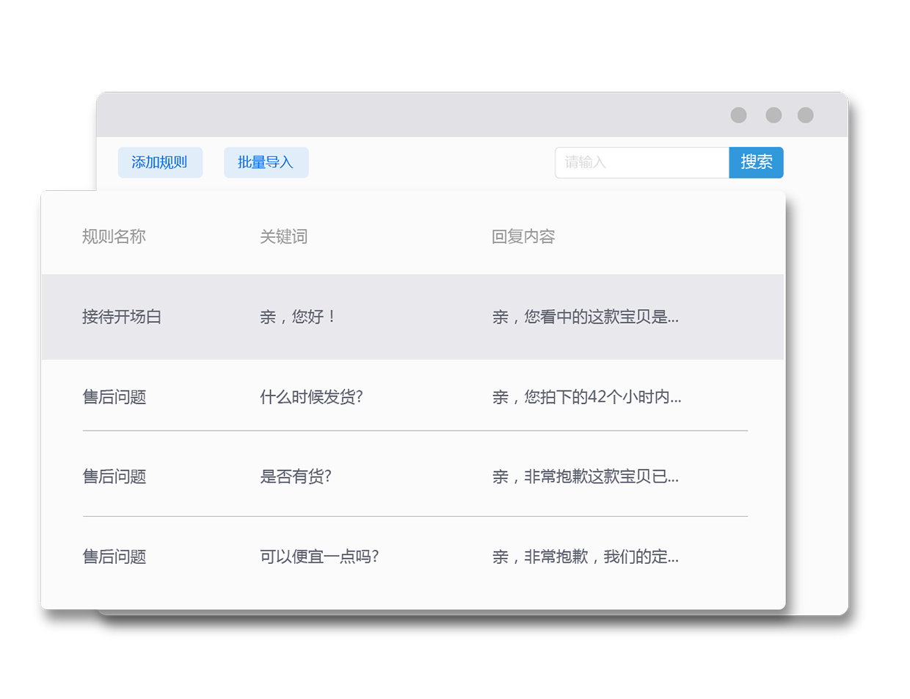Screen dimensions: 910x699
Task: Open the reply starting with 亲，非常抱歉这款宝贝已
Action: click(585, 477)
